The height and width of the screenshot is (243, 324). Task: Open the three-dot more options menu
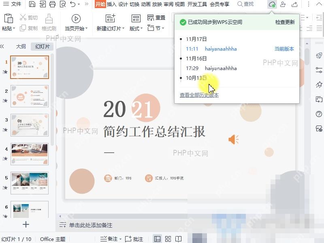[309, 4]
